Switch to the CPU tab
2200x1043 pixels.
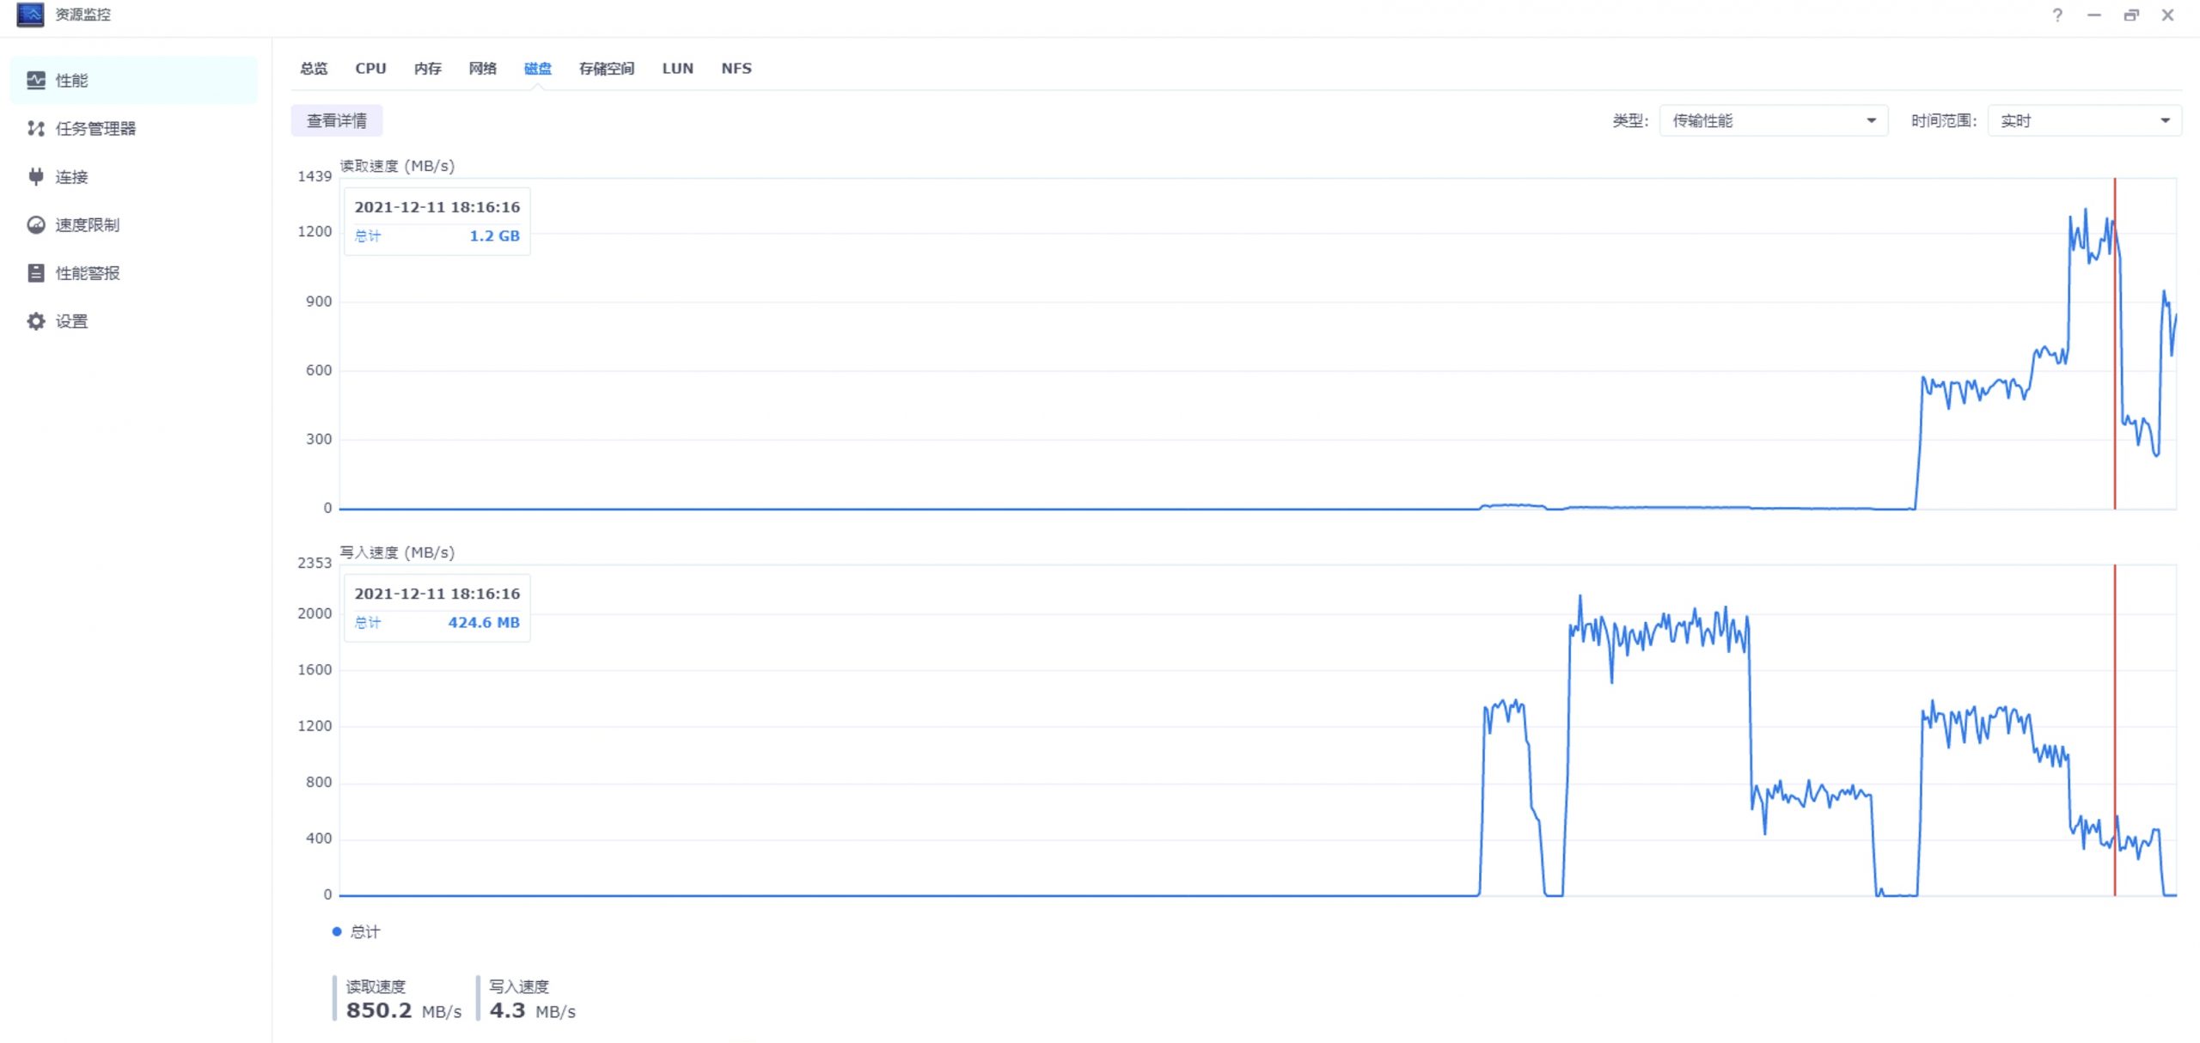tap(370, 69)
